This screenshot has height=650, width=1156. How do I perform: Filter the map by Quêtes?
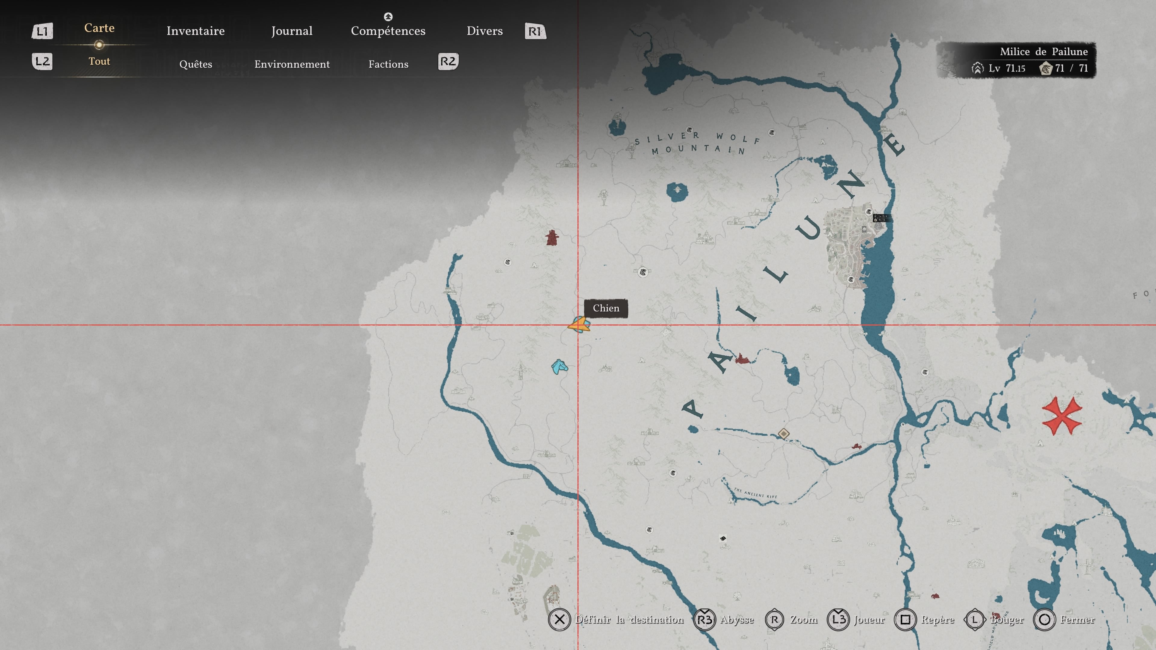[x=196, y=64]
